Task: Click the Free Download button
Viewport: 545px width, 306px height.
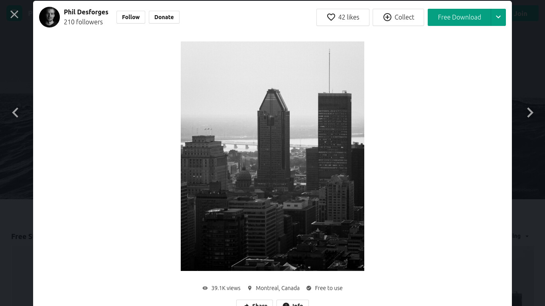Action: (459, 17)
